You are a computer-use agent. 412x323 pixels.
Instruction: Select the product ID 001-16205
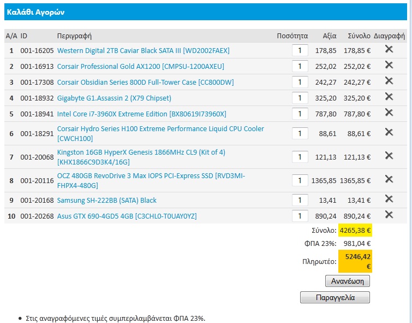(37, 50)
